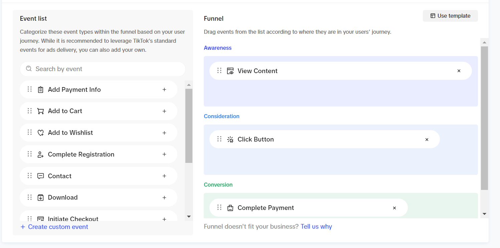The width and height of the screenshot is (500, 248).
Task: Click plus icon for Add to Wishlist
Action: pos(164,133)
